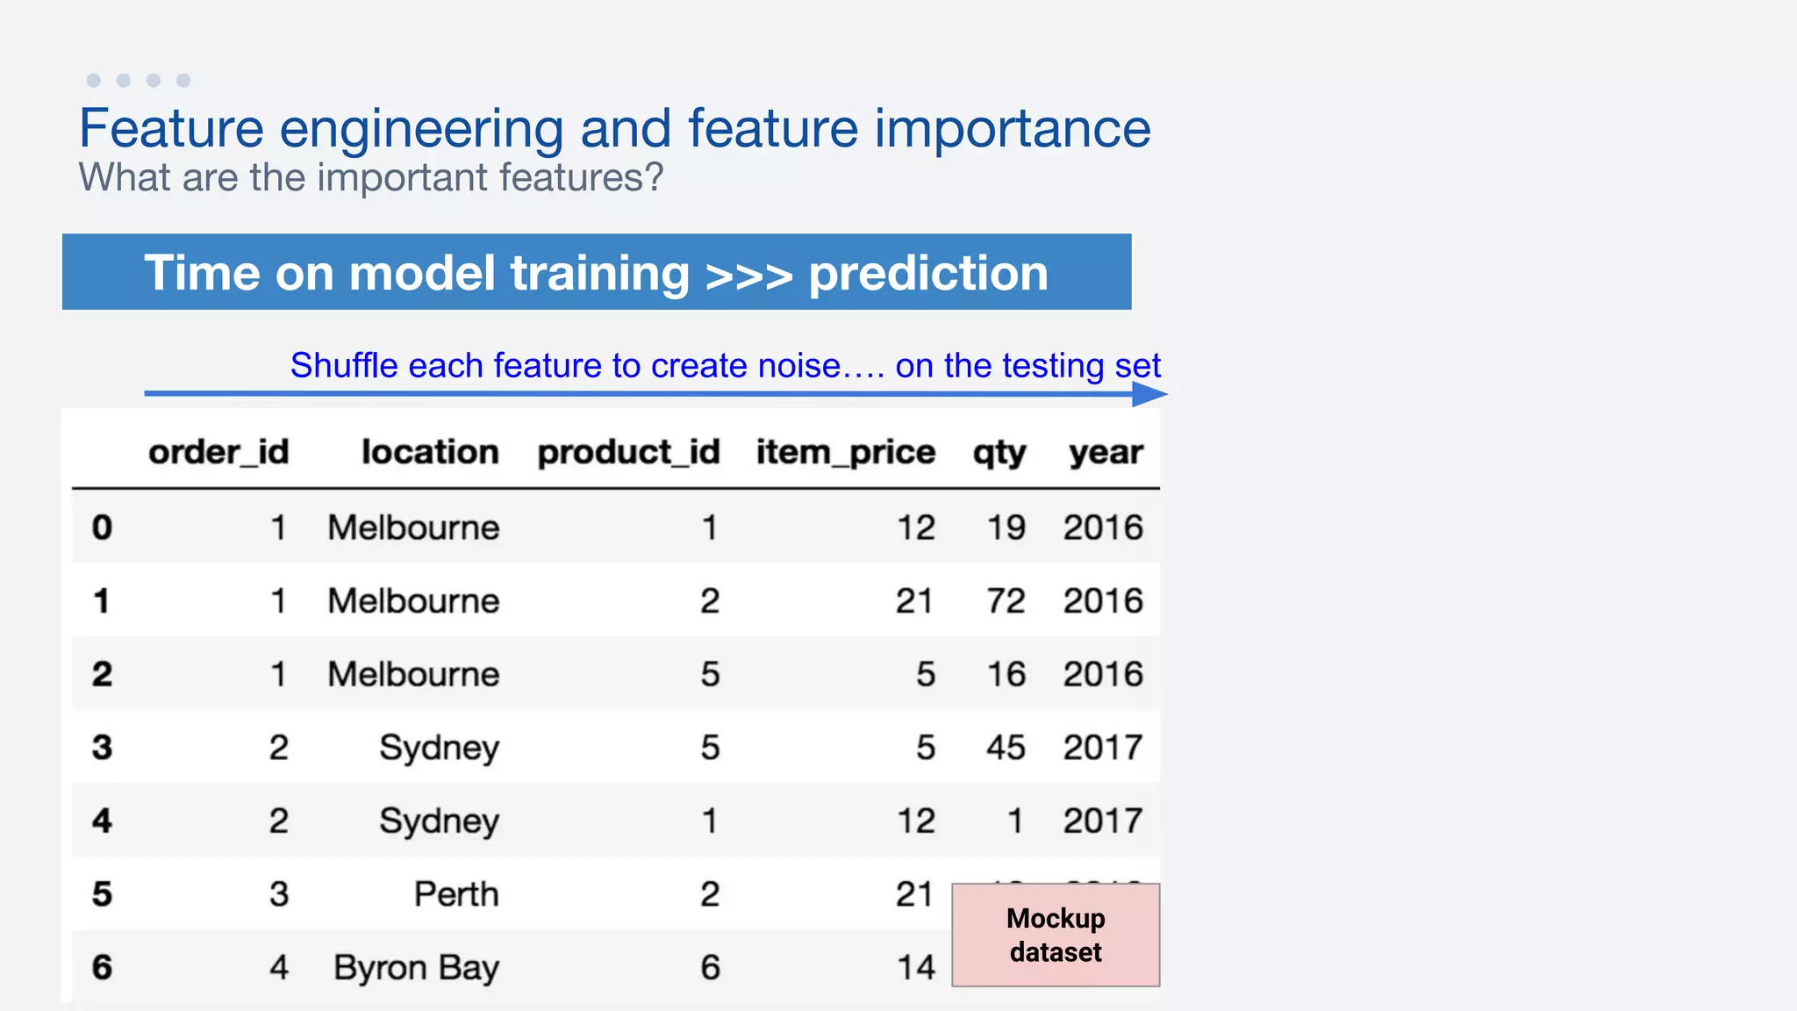The height and width of the screenshot is (1011, 1797).
Task: Click row index 6
Action: click(102, 967)
